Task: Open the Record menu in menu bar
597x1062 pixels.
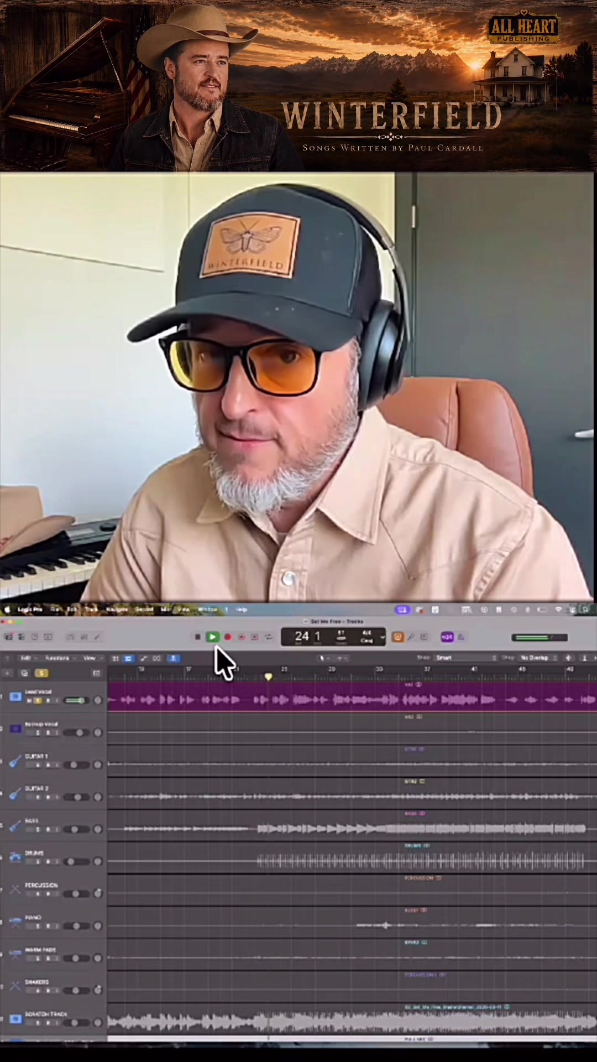Action: 144,610
